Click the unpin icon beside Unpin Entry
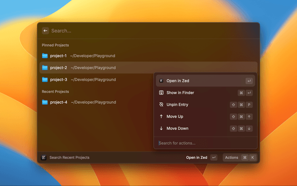 (x=161, y=105)
